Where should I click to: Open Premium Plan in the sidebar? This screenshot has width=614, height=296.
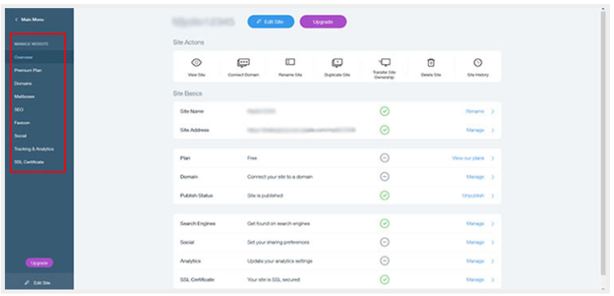28,71
